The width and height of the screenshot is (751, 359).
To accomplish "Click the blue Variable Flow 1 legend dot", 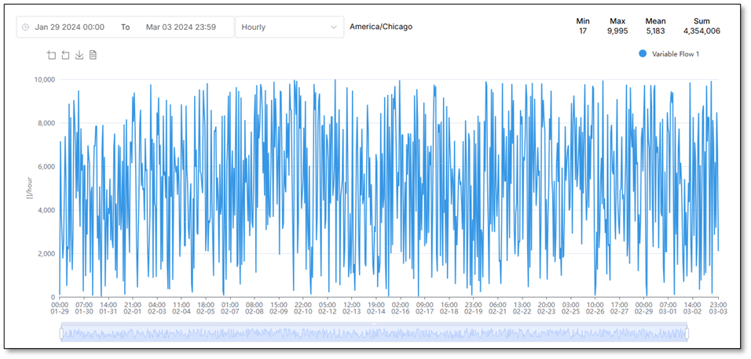I will [643, 54].
